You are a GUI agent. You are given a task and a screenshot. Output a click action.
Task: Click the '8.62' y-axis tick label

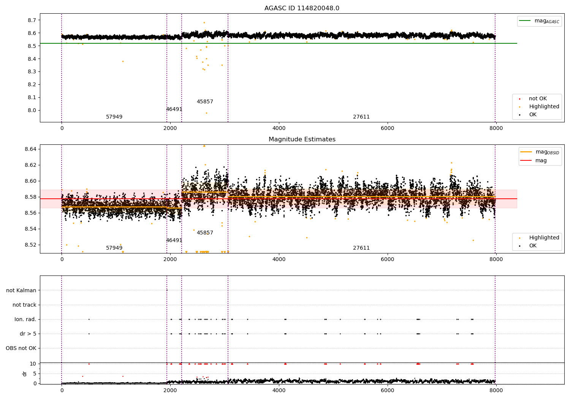30,165
